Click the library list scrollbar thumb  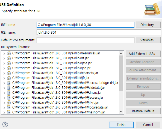121,74
